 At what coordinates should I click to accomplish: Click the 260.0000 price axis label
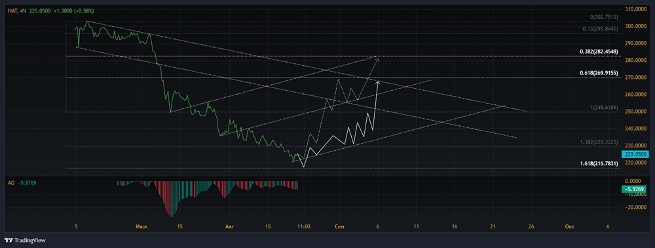635,95
